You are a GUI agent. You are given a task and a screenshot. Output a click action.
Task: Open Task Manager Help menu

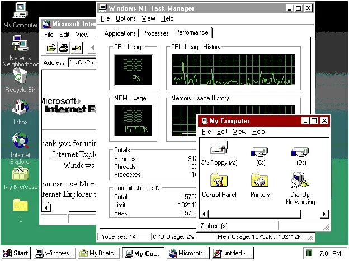[x=167, y=18]
